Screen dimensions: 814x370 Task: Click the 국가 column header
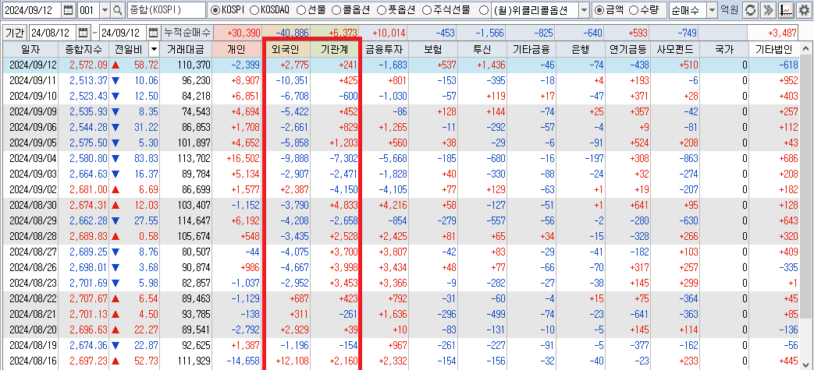pos(725,50)
